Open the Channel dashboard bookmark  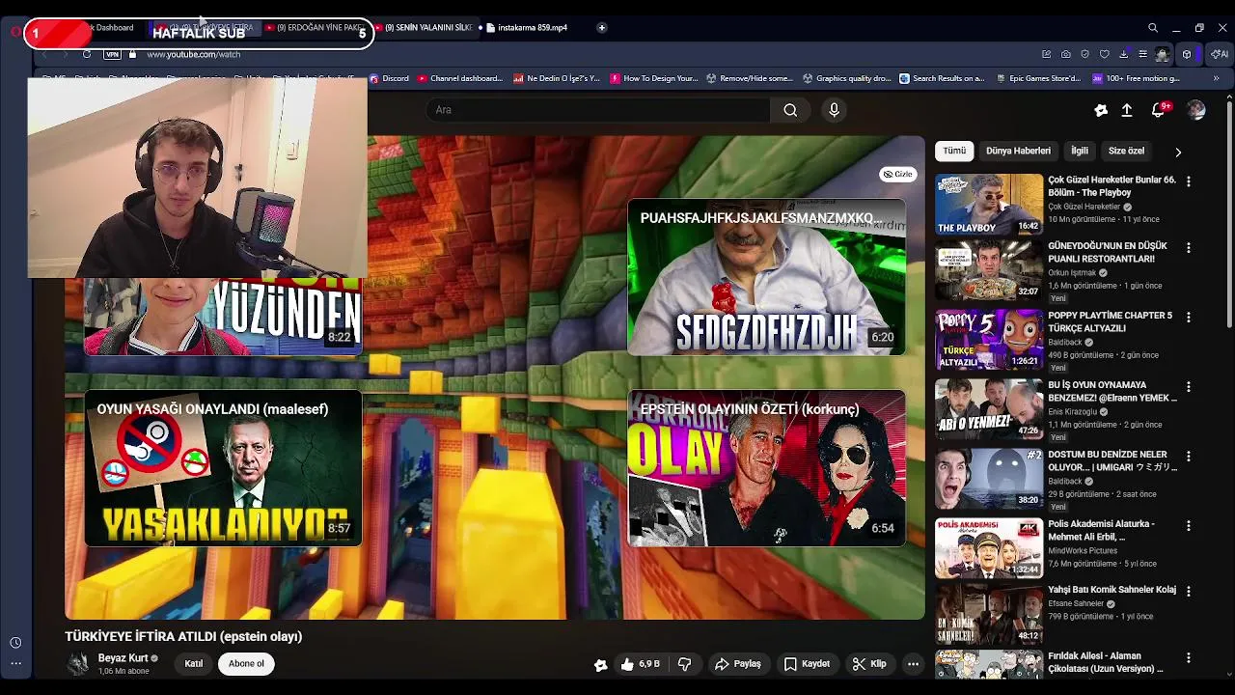click(x=459, y=78)
